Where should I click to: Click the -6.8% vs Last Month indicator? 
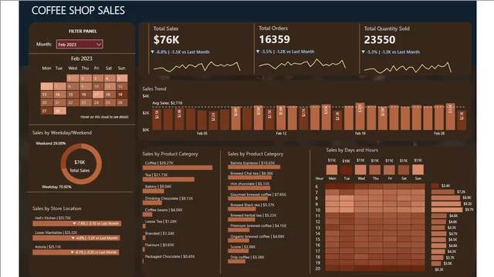(180, 52)
